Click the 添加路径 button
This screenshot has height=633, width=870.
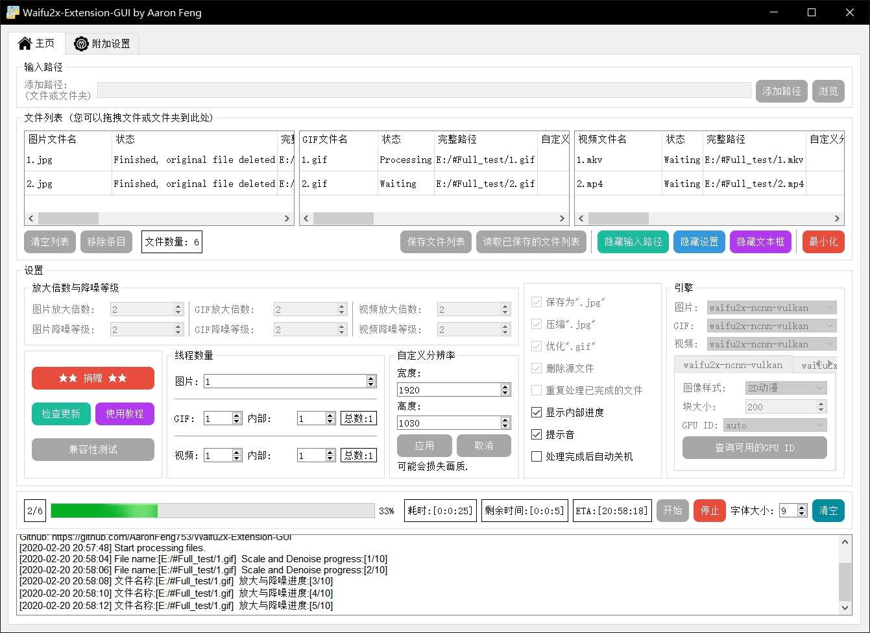[x=781, y=92]
